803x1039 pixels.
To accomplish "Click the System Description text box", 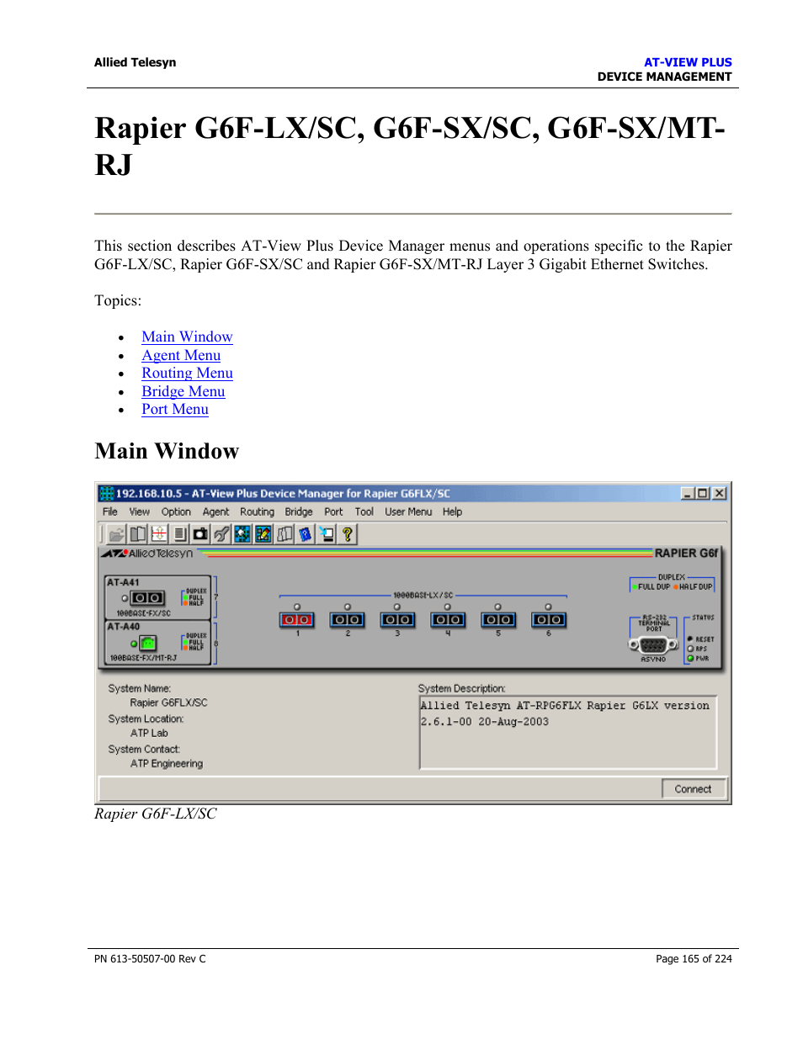I will (568, 732).
